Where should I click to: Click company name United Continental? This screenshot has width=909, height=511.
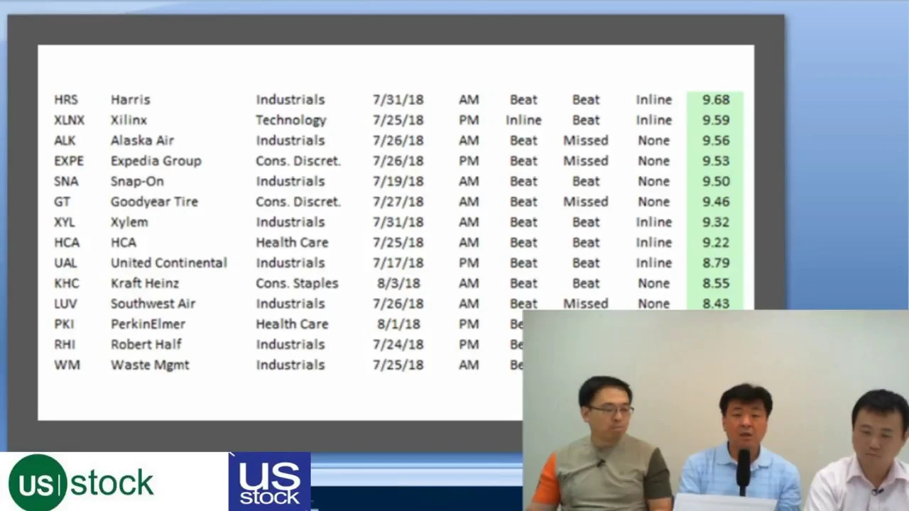click(169, 263)
